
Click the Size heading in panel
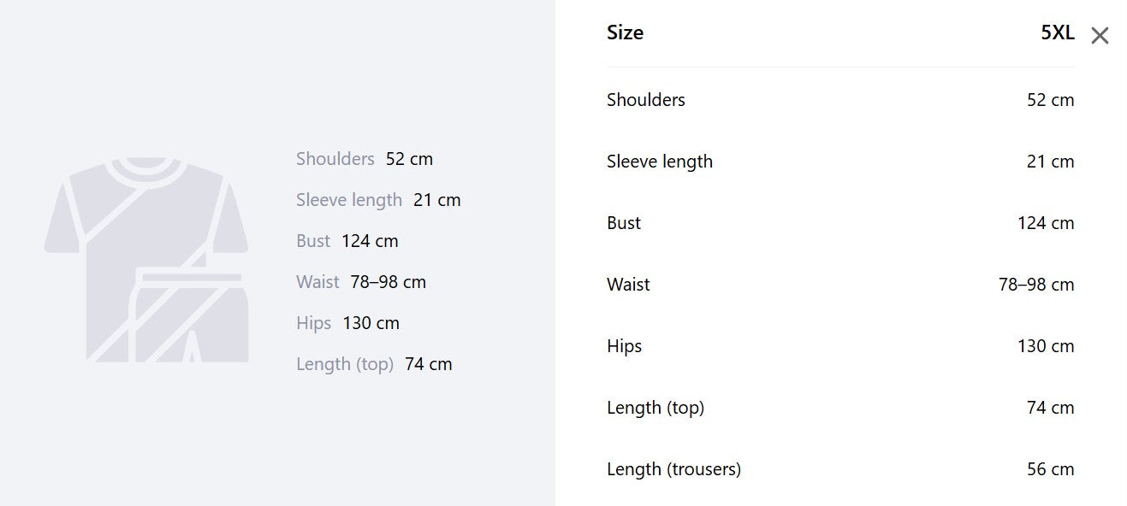pyautogui.click(x=625, y=32)
